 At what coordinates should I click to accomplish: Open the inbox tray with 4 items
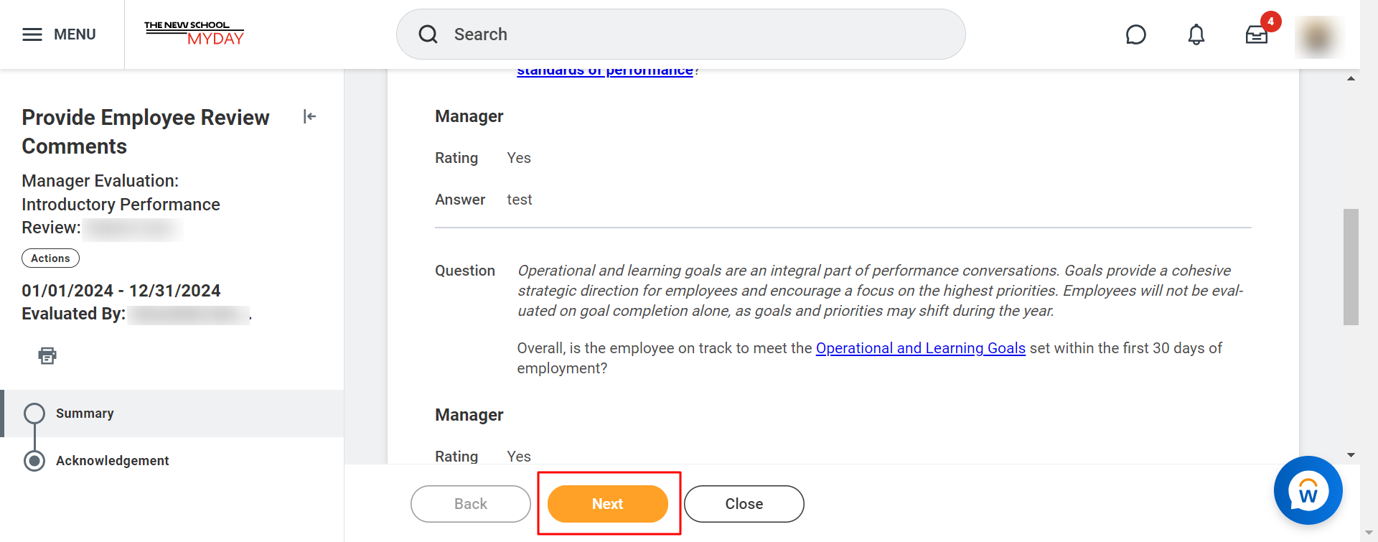(1257, 34)
